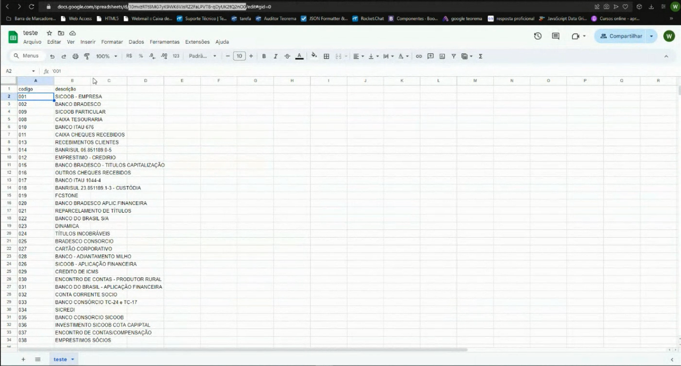Print the spreadsheet with the printer icon
The height and width of the screenshot is (366, 681).
75,56
